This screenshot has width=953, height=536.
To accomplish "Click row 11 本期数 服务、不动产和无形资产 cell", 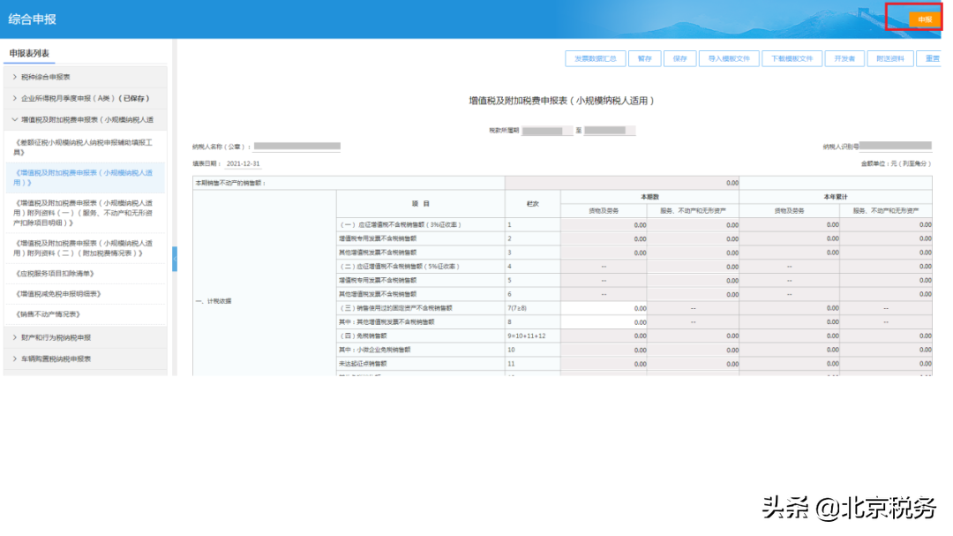I will point(693,364).
